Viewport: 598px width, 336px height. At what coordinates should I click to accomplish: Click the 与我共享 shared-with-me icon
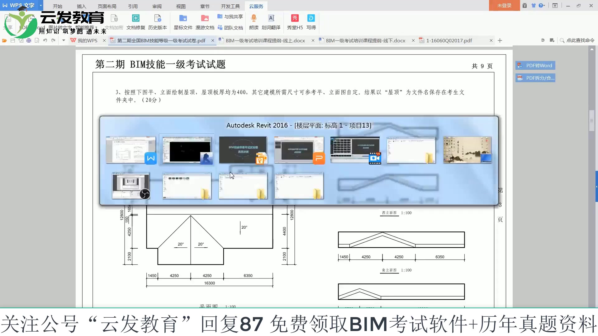pyautogui.click(x=230, y=17)
